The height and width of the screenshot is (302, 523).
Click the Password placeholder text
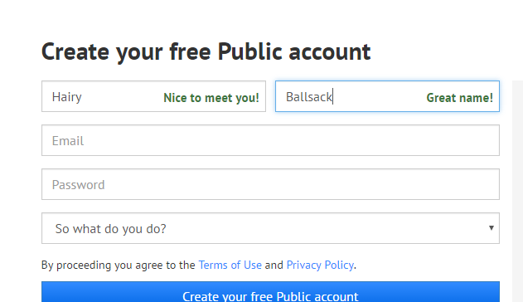pos(79,185)
